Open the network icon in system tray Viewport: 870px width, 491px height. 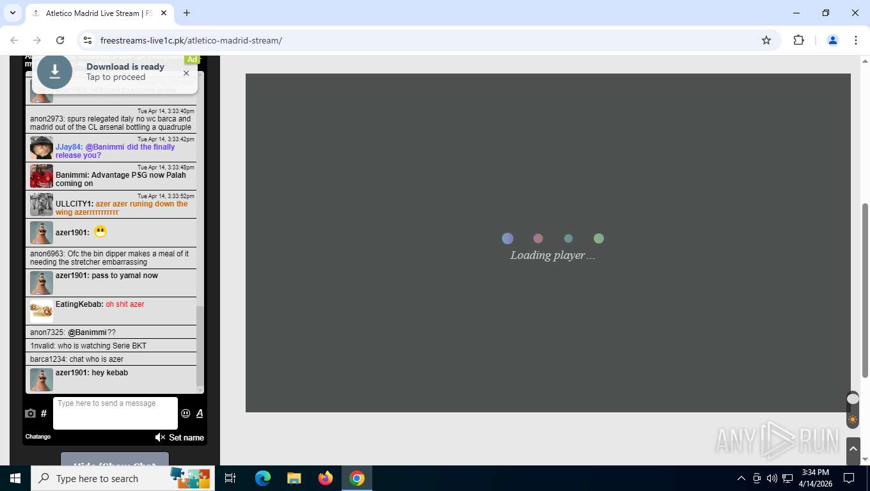click(x=787, y=478)
